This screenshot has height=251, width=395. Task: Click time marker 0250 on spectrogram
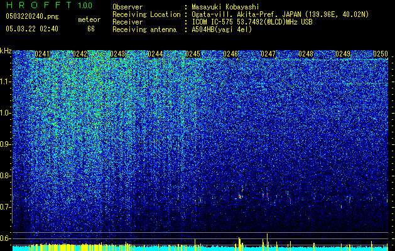381,54
